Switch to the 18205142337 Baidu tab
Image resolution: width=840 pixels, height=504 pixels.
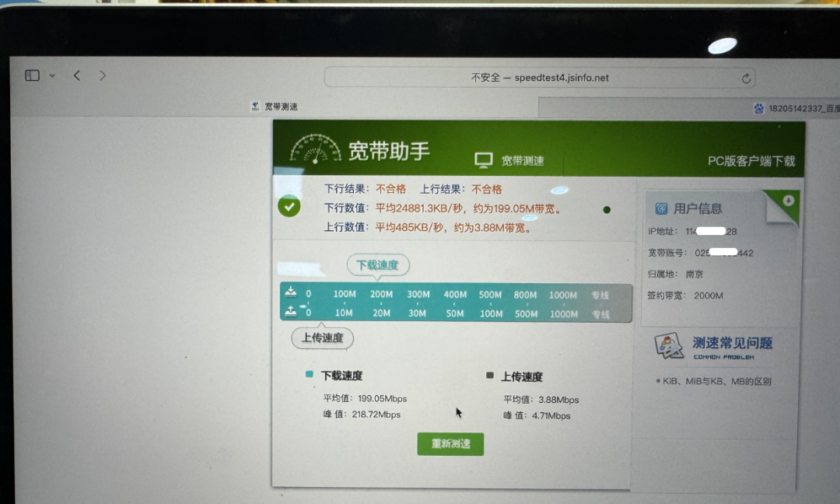[x=796, y=109]
